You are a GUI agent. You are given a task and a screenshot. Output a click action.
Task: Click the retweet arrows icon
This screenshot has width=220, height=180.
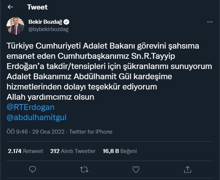point(84,169)
